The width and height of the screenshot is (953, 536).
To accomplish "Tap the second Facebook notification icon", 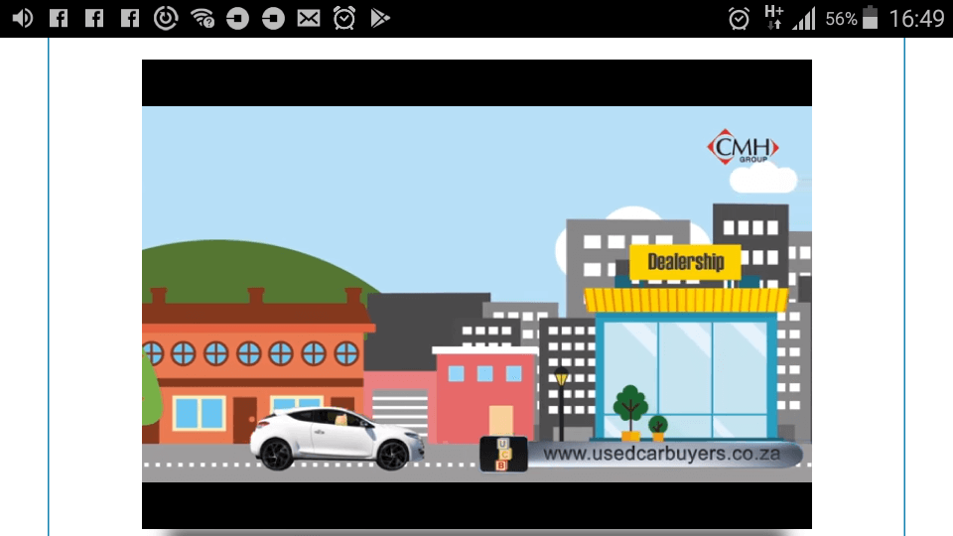I will (94, 18).
